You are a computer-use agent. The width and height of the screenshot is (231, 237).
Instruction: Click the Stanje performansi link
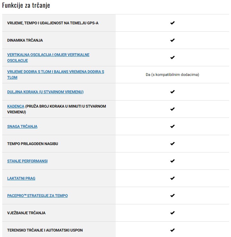point(27,161)
